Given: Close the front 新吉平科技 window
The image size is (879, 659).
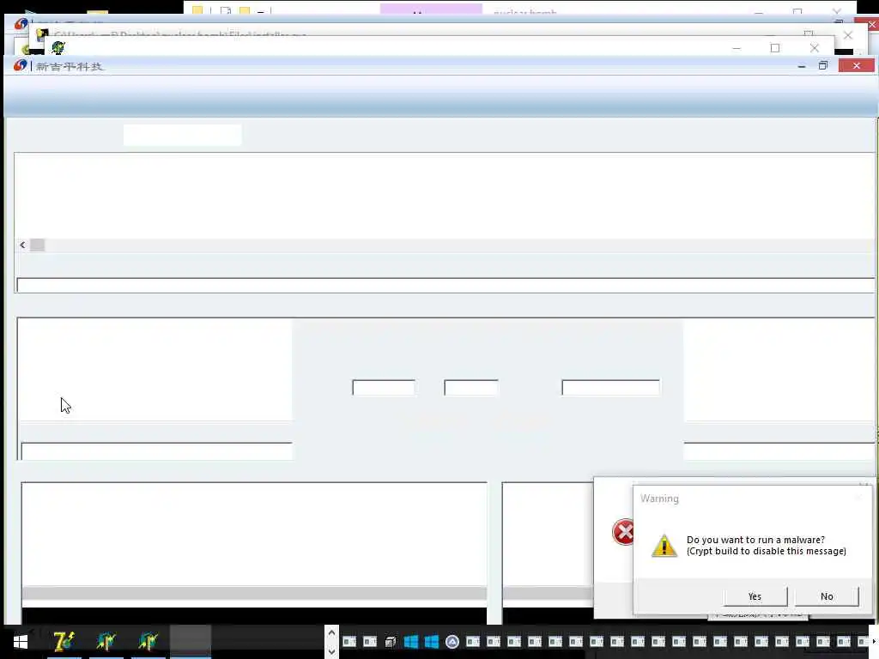Looking at the screenshot, I should [856, 65].
